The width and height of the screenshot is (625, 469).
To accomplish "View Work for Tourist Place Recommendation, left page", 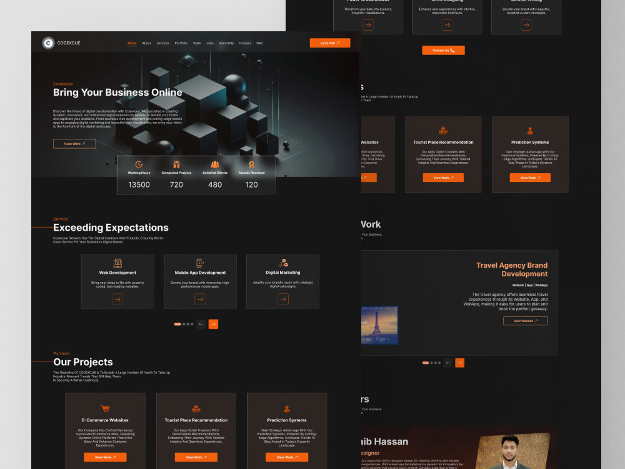I will click(x=196, y=458).
